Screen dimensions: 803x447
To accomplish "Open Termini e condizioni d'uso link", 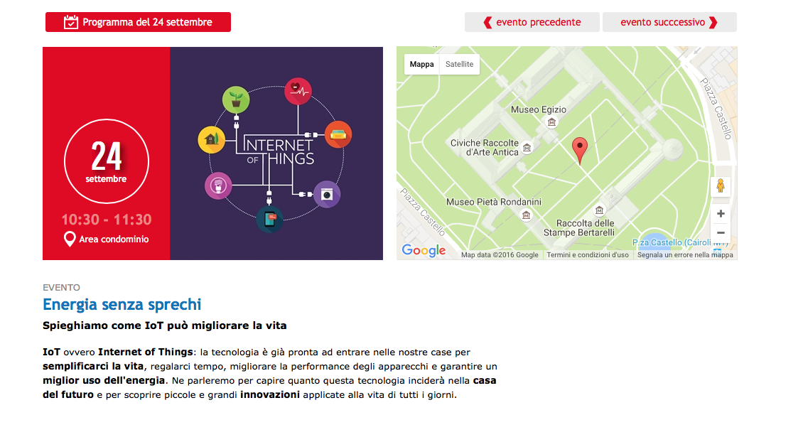I will click(587, 255).
